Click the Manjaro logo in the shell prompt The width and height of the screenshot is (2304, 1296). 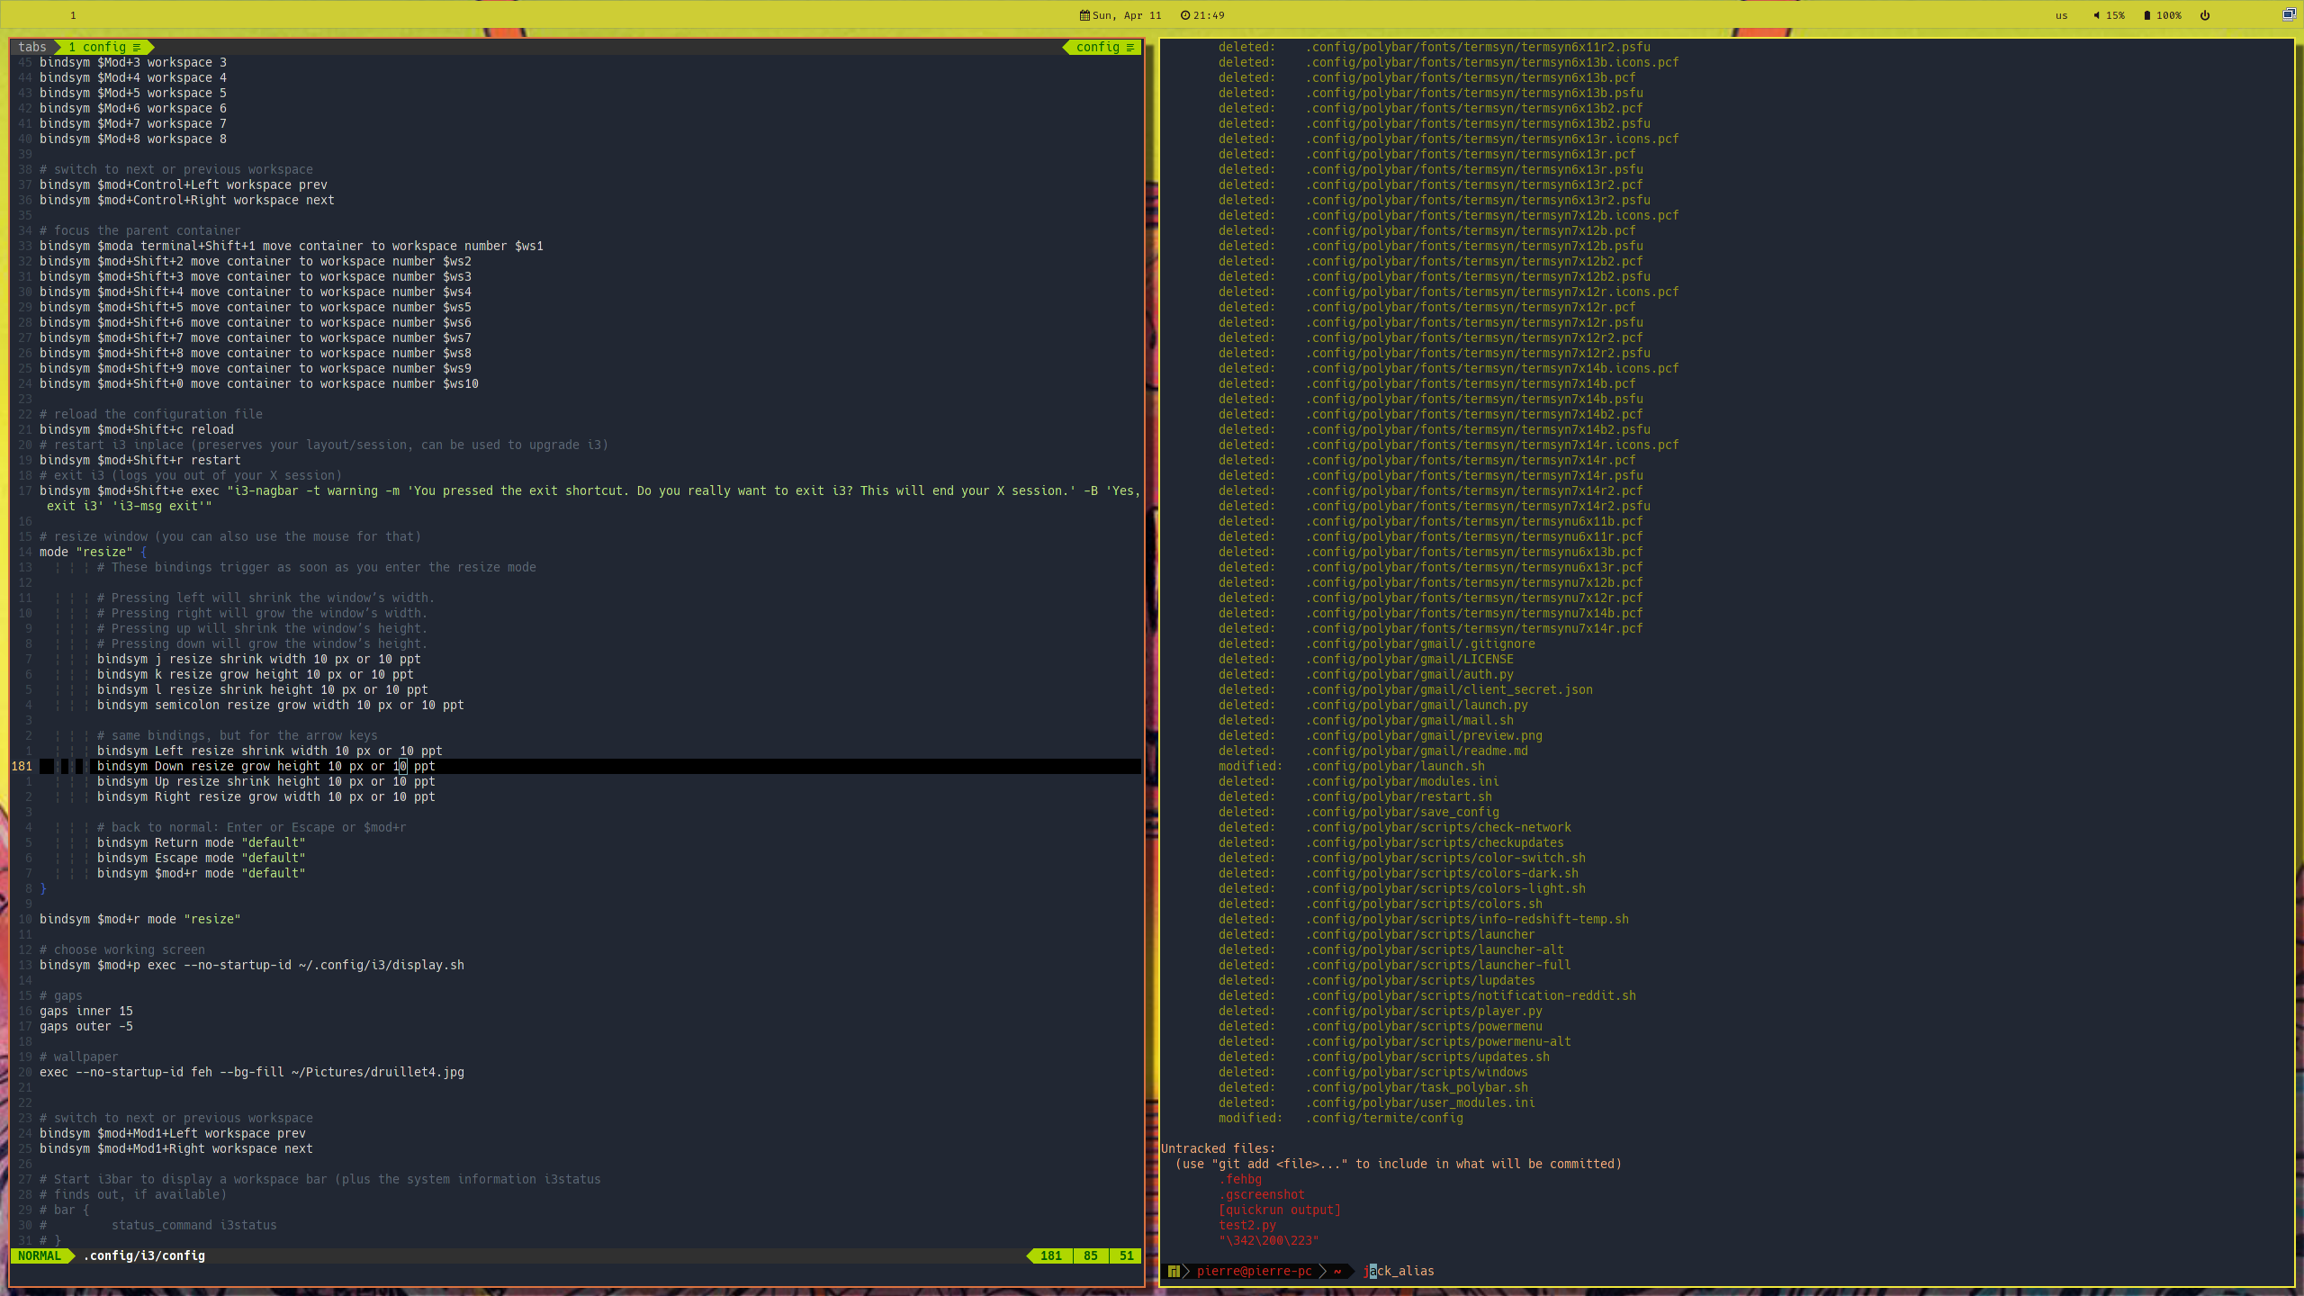(x=1174, y=1271)
